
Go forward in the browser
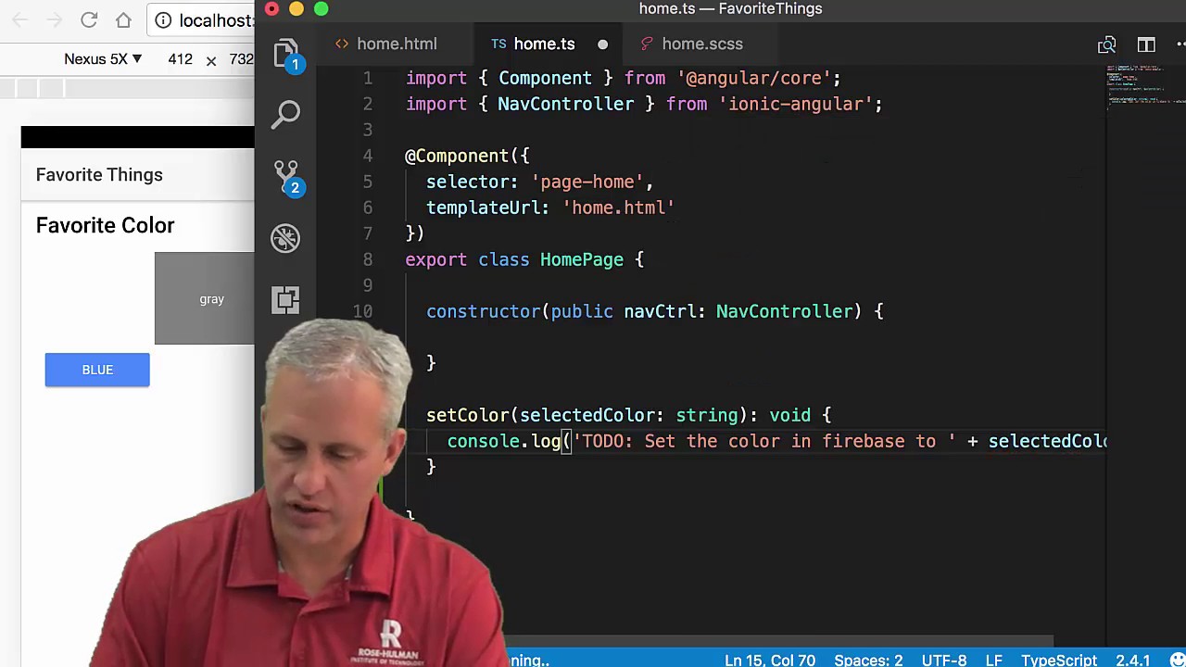[x=55, y=19]
